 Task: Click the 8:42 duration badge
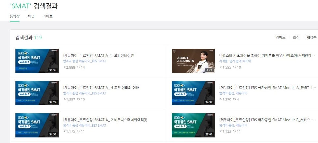pyautogui.click(x=210, y=70)
